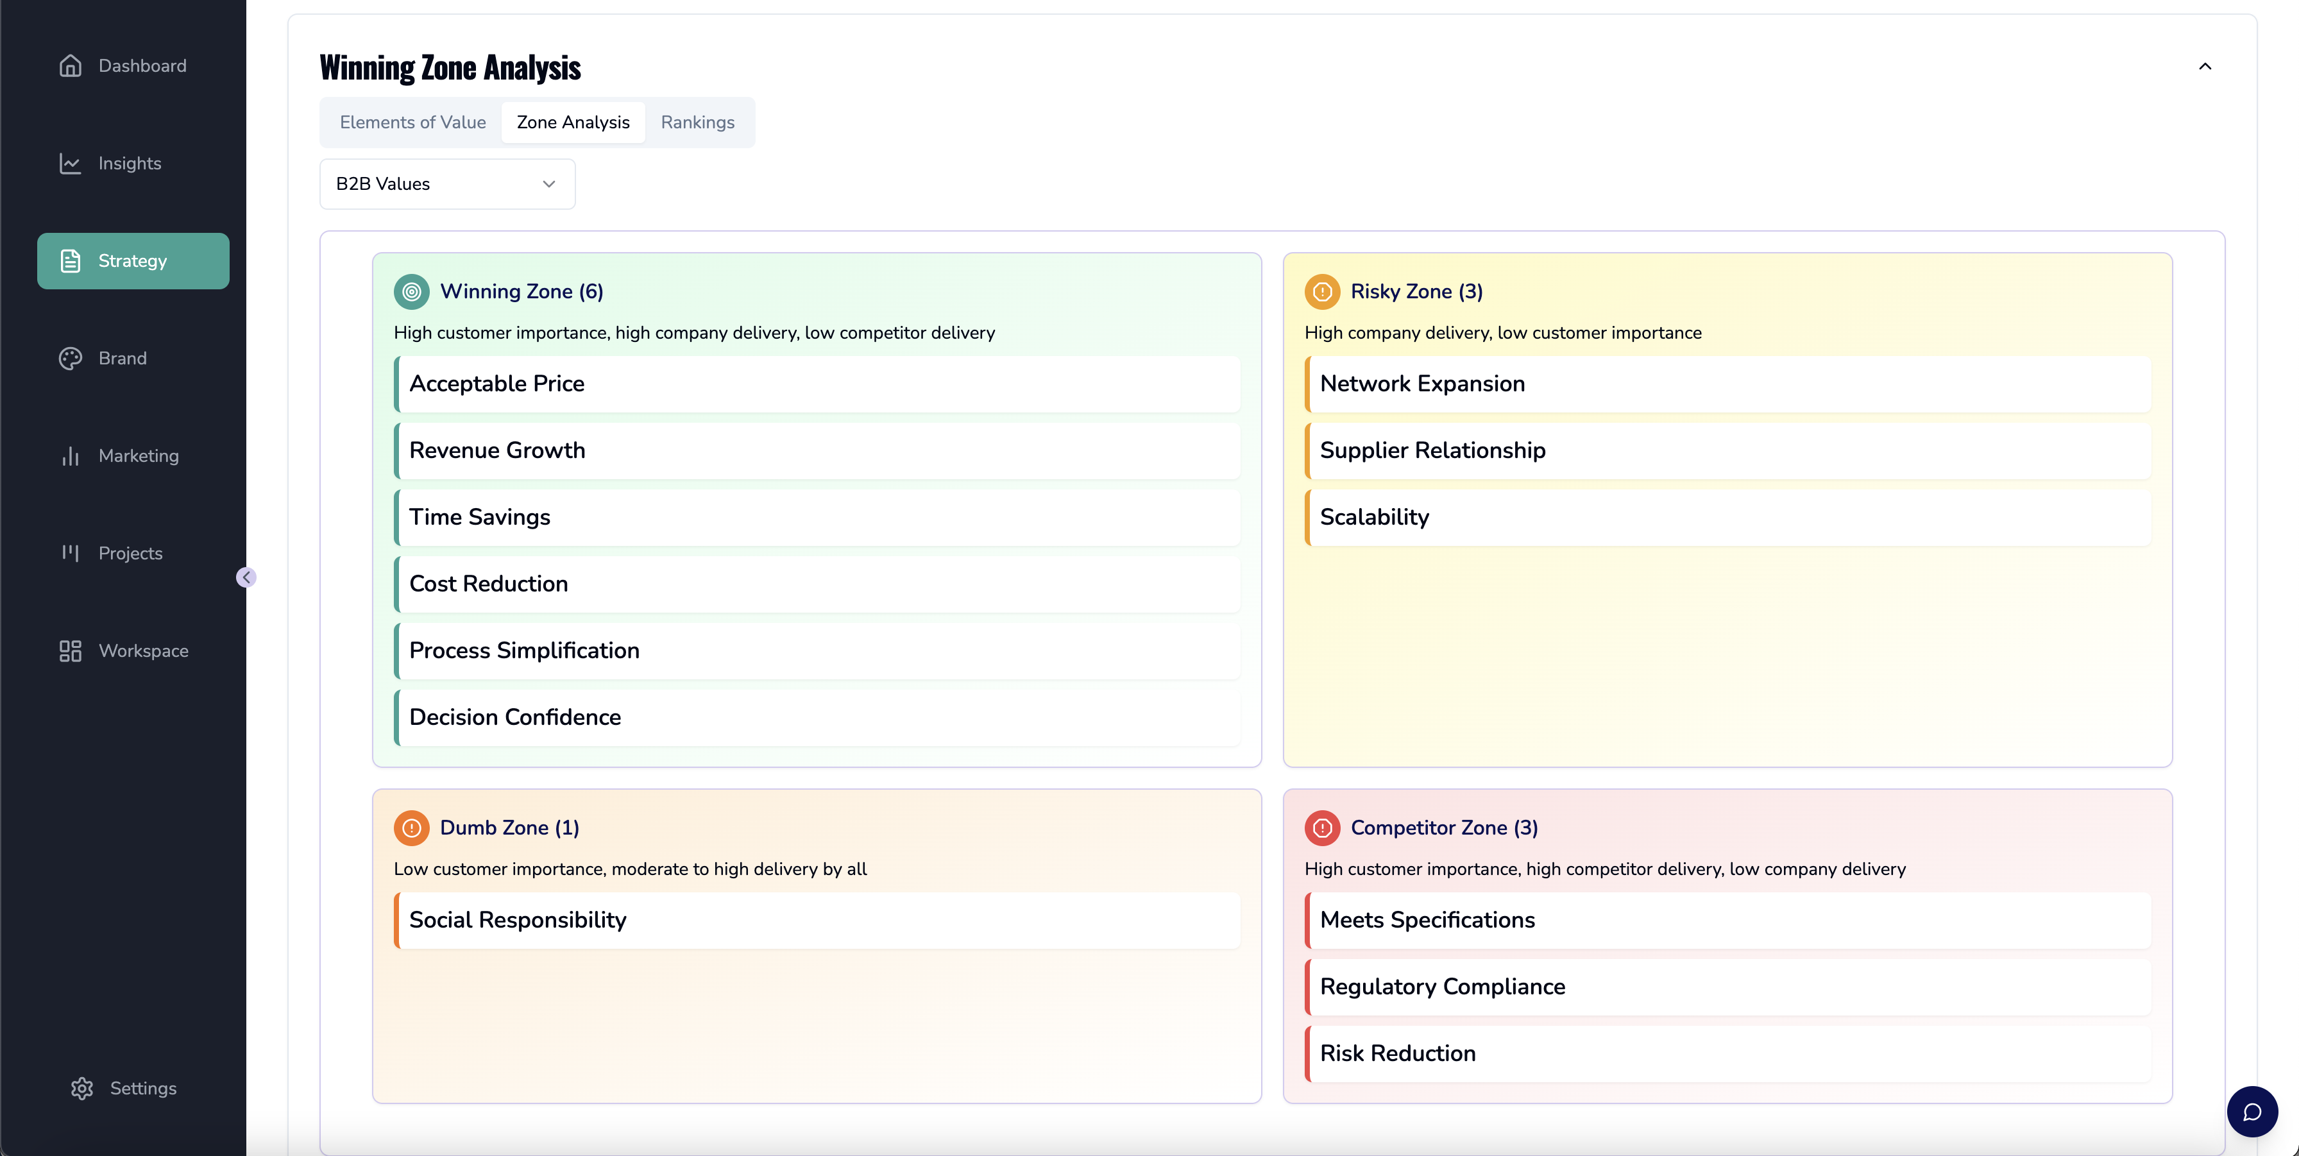The width and height of the screenshot is (2299, 1156).
Task: Open Marketing bar chart icon
Action: [71, 456]
